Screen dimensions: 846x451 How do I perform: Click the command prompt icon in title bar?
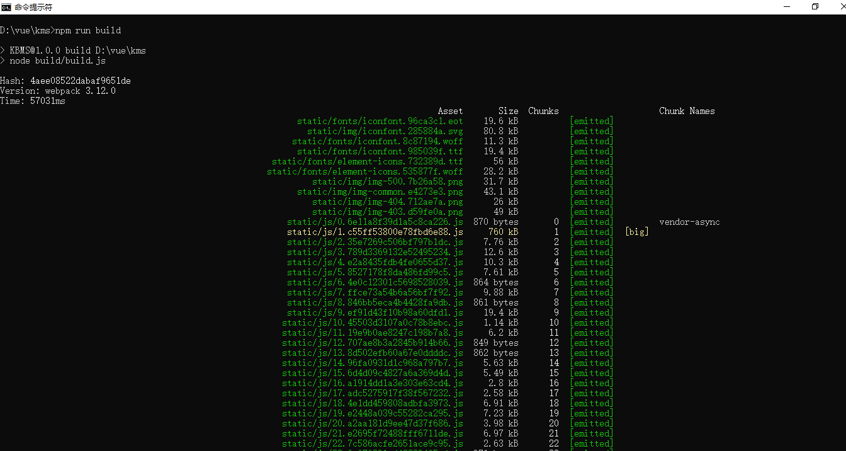coord(6,7)
